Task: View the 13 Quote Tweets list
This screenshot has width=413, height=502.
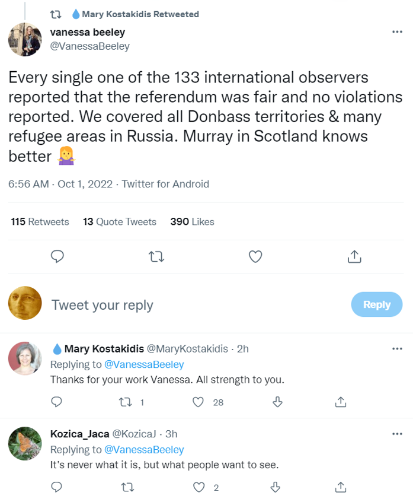Action: [120, 221]
